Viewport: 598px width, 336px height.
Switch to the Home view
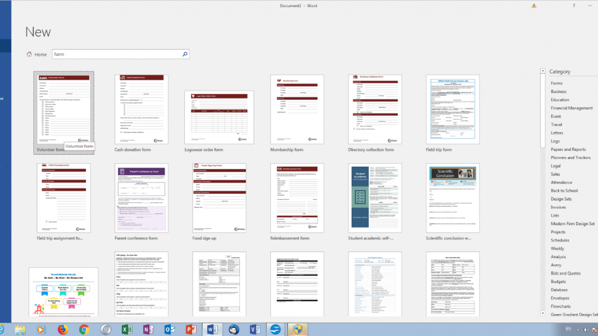click(36, 54)
